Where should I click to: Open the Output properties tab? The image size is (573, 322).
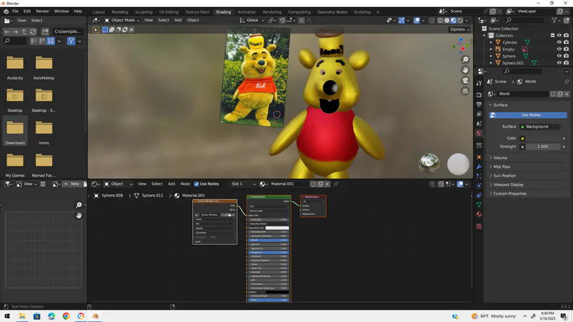(479, 104)
